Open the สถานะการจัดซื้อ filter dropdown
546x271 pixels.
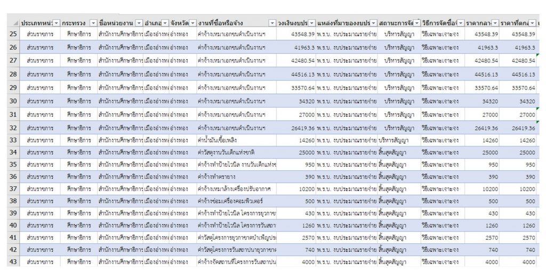pos(416,23)
